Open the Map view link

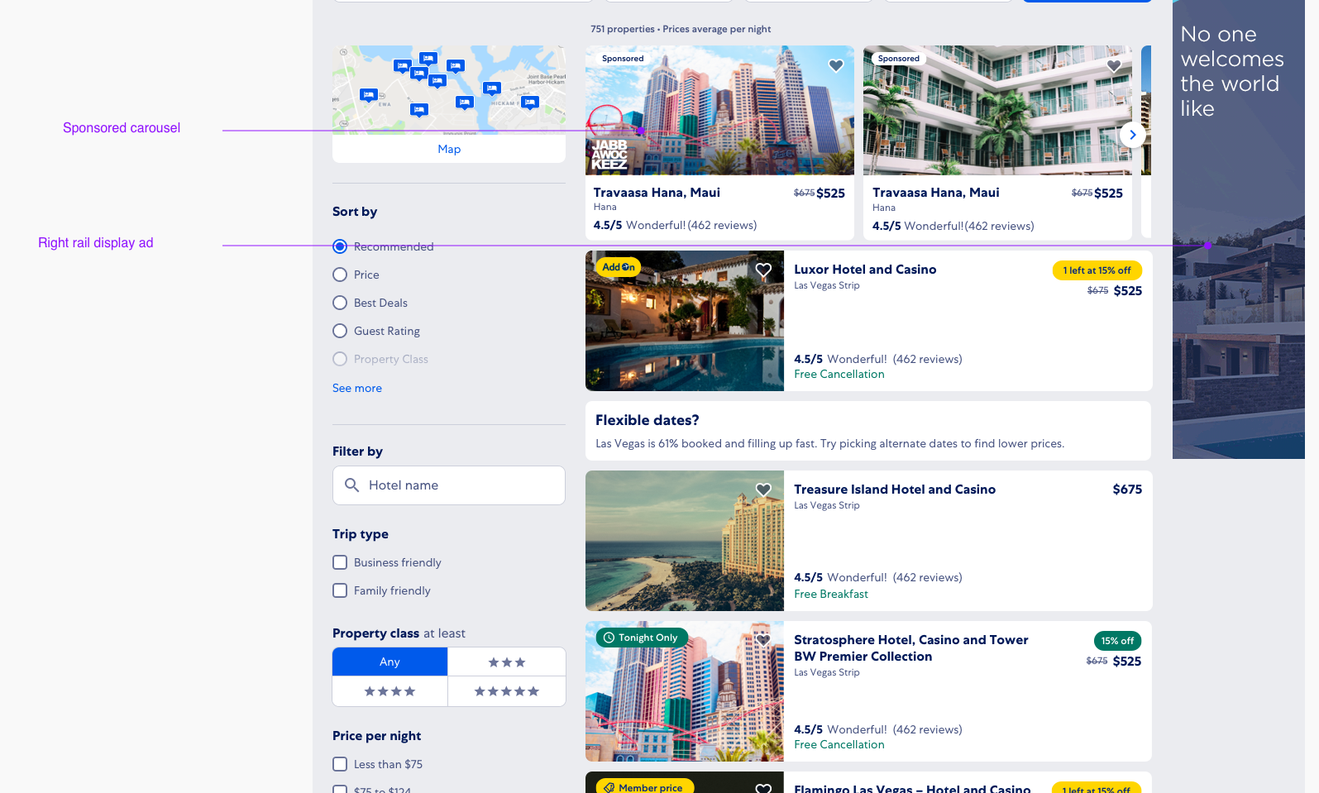449,149
